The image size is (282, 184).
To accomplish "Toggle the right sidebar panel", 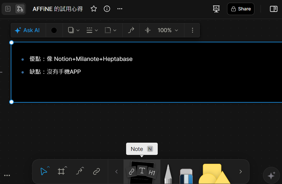I will coord(273,9).
